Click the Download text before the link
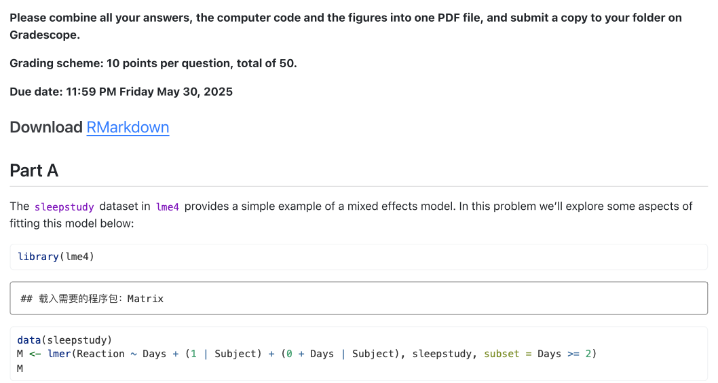Screen dimensions: 718x383 (46, 128)
